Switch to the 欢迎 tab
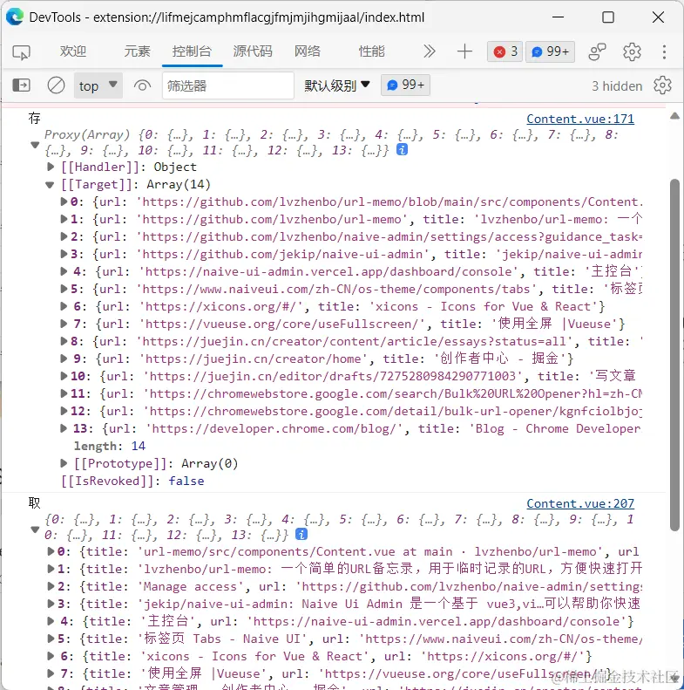Viewport: 684px width, 690px height. tap(73, 51)
